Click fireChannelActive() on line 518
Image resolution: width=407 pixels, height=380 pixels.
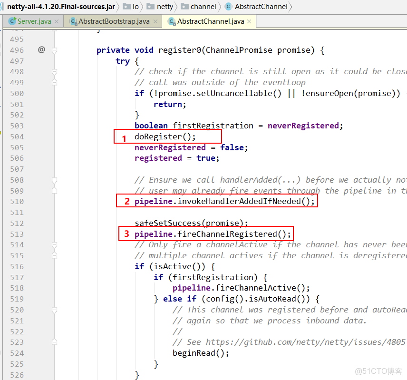(x=262, y=288)
